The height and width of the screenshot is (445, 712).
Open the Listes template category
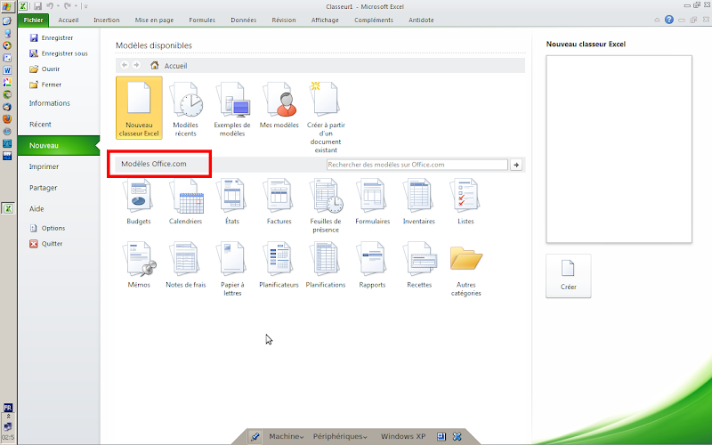pyautogui.click(x=465, y=202)
